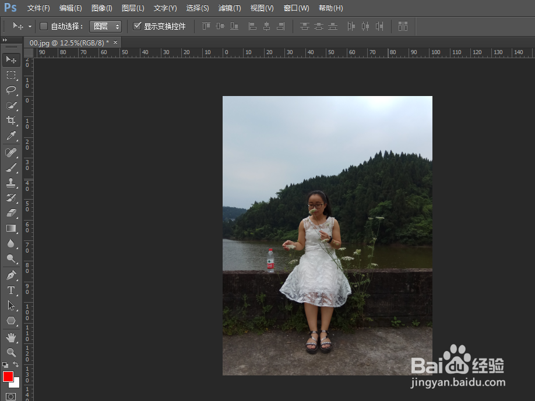Open the 视图(V) menu
Viewport: 535px width, 401px height.
(x=262, y=8)
